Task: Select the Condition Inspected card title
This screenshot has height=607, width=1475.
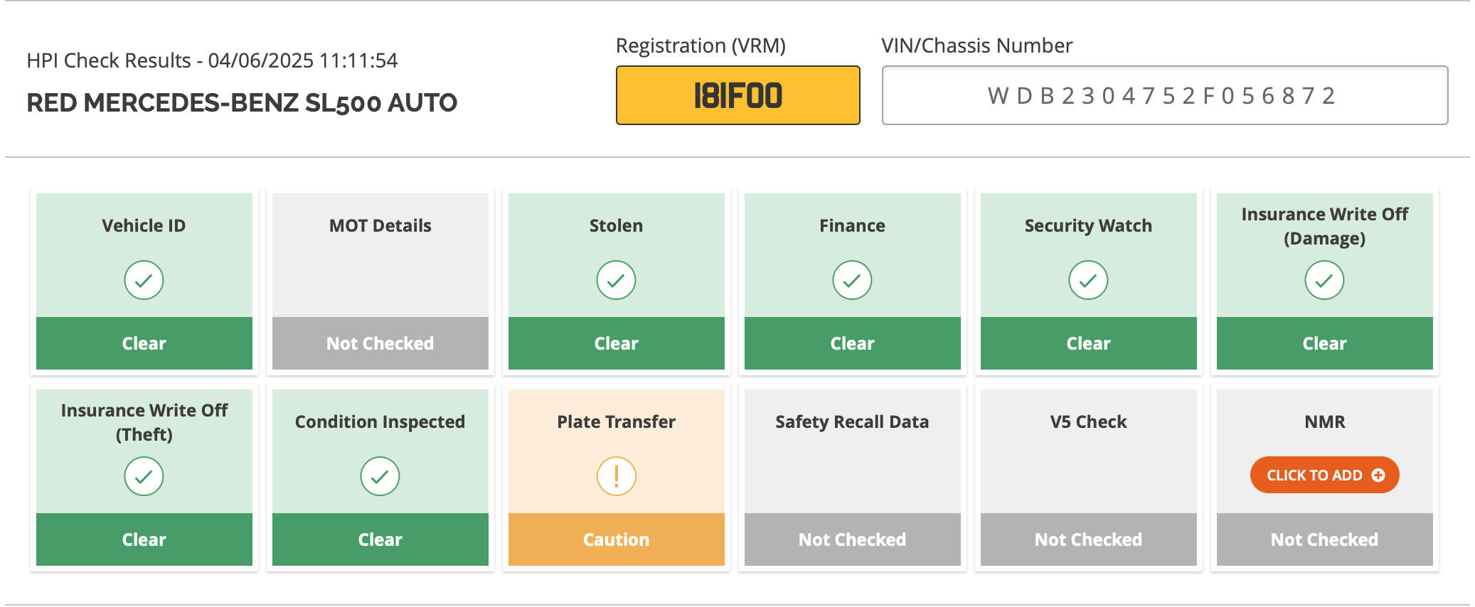Action: click(380, 421)
